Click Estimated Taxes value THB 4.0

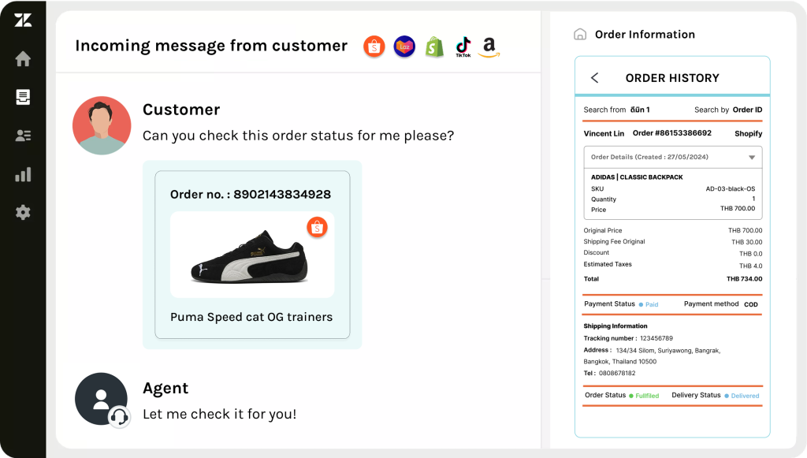pos(751,266)
